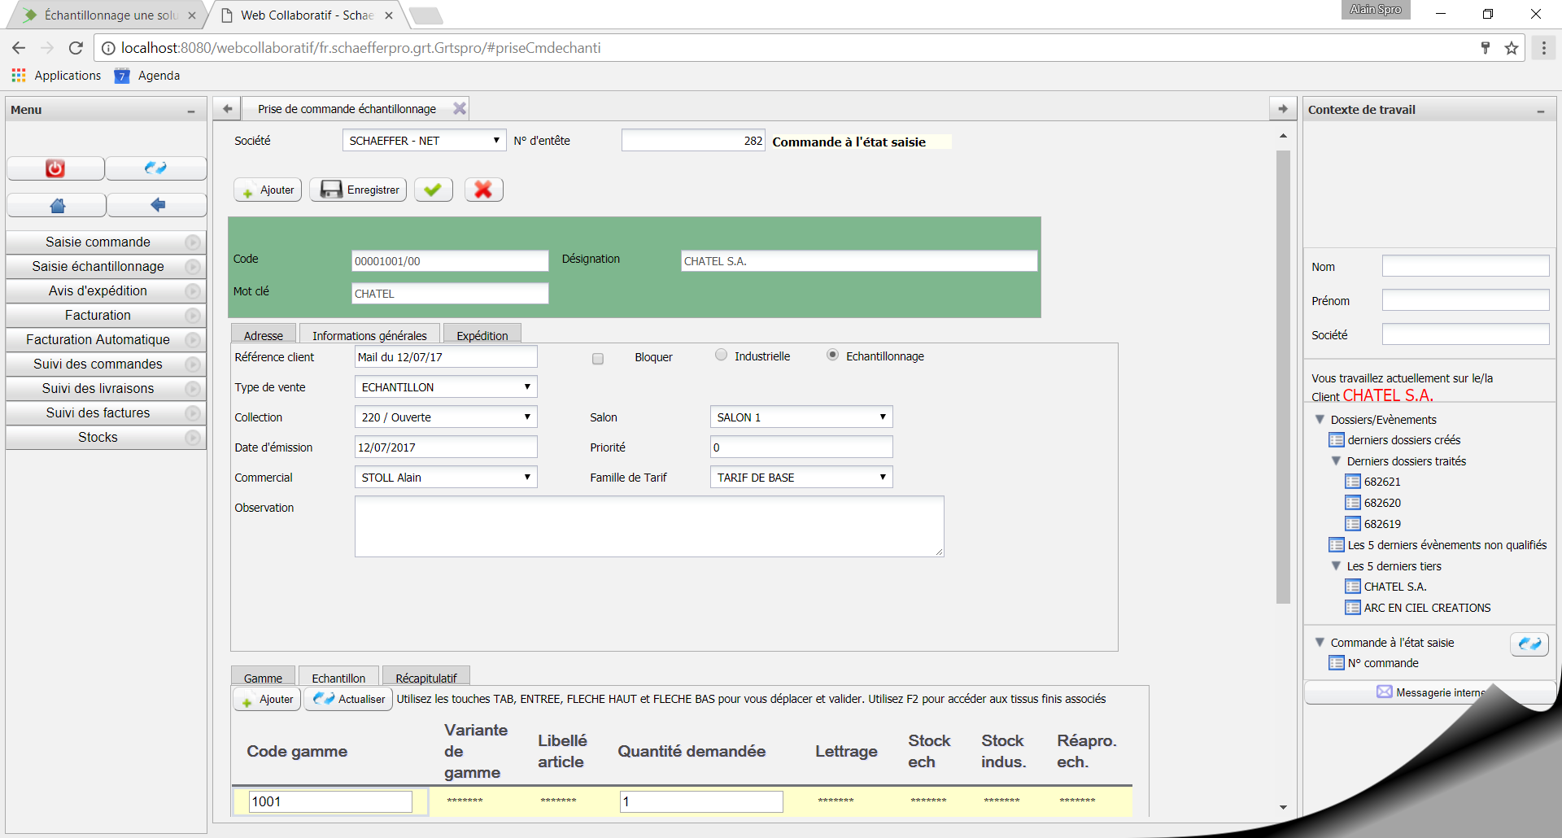The image size is (1562, 838).
Task: Open Messagerie interne via the envelope icon
Action: click(x=1385, y=692)
